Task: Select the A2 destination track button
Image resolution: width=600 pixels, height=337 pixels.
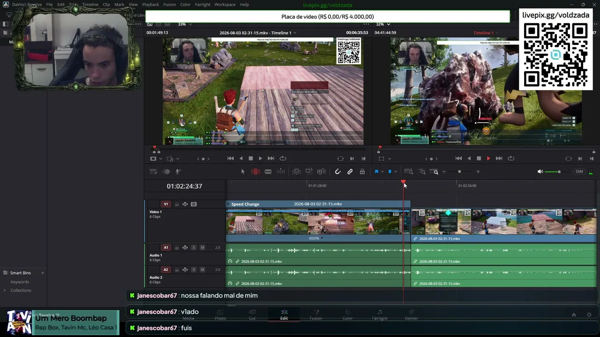Action: pos(165,270)
